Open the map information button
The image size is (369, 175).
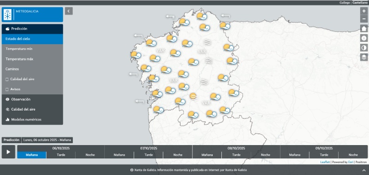point(364,38)
